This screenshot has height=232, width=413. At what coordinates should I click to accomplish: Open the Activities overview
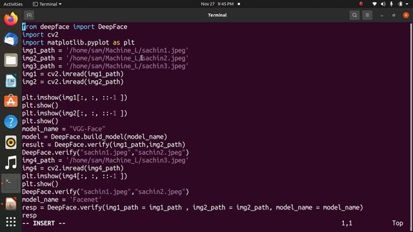click(13, 5)
